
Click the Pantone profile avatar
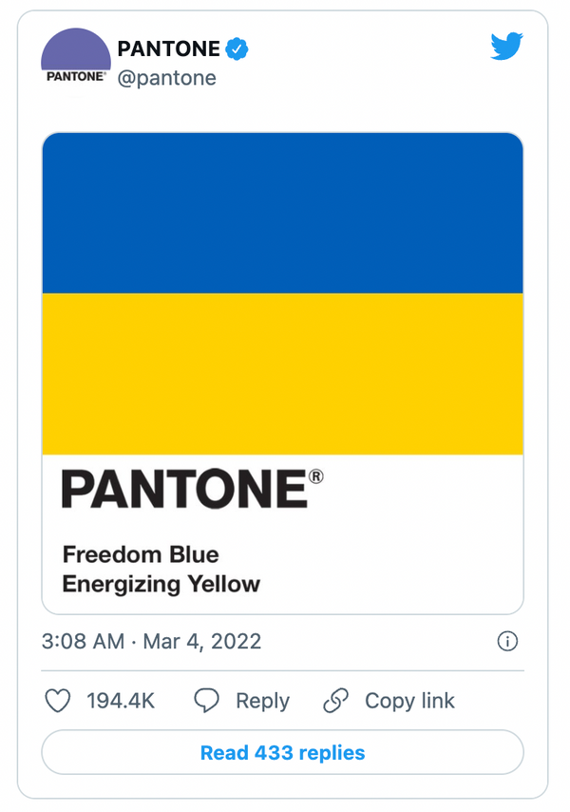76,57
